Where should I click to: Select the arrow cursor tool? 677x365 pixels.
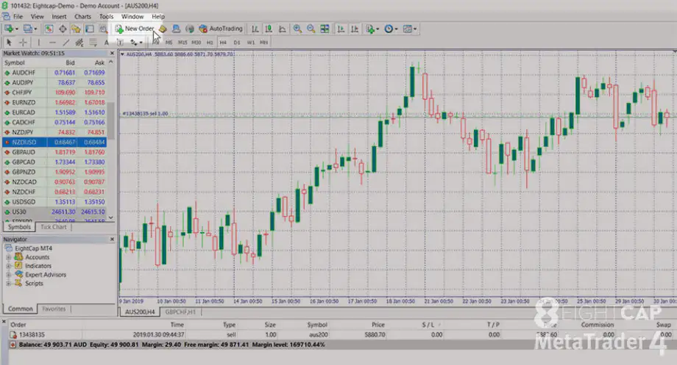(8, 43)
